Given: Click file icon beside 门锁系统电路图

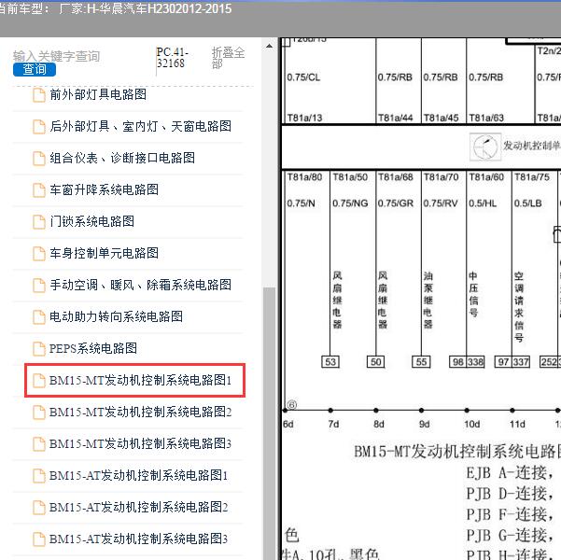Looking at the screenshot, I should tap(39, 222).
